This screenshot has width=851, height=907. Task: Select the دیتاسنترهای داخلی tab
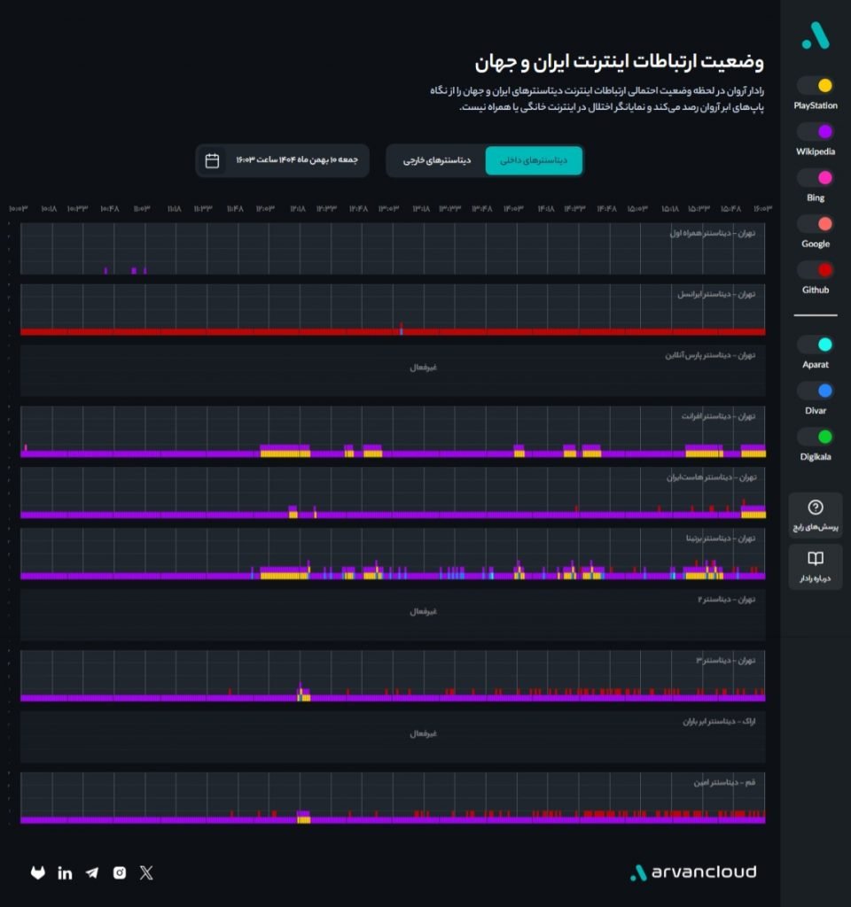(x=535, y=160)
